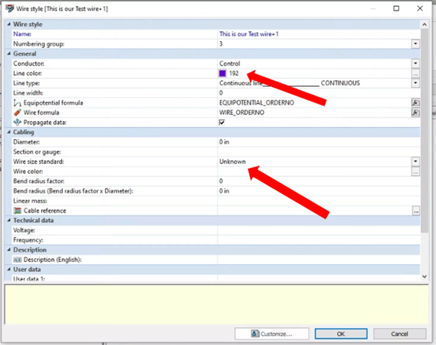This screenshot has height=345, width=436.
Task: Open Cable reference browse button
Action: point(416,211)
